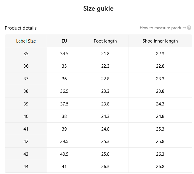194x174 pixels.
Task: Open the How to measure product link
Action: click(163, 28)
